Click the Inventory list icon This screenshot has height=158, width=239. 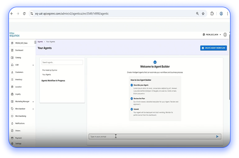pyautogui.click(x=12, y=79)
